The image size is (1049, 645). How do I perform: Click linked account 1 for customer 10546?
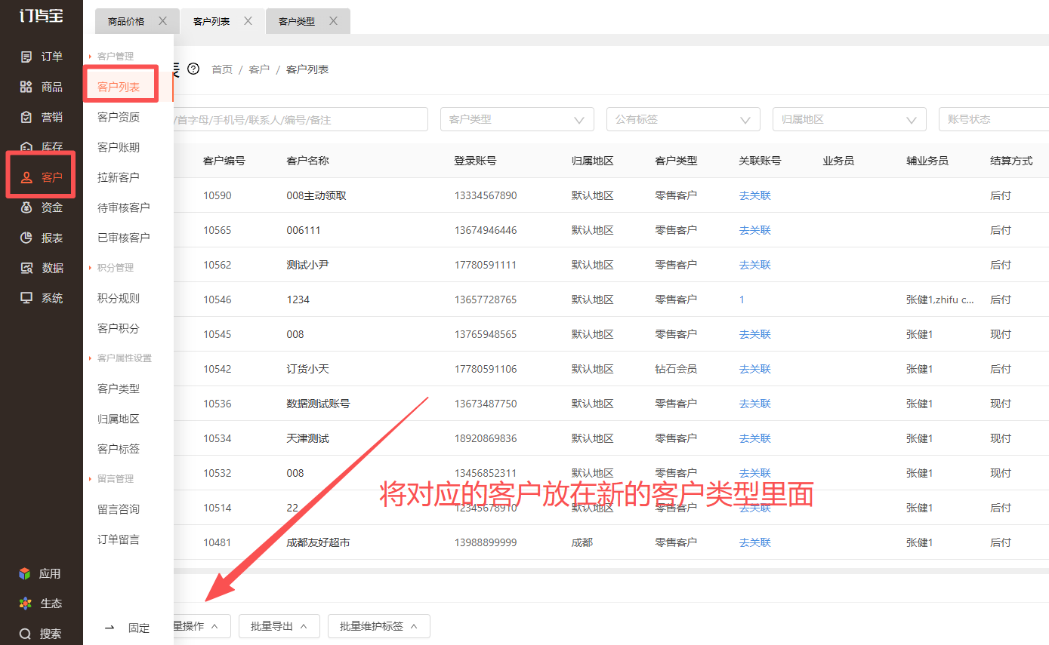(742, 299)
